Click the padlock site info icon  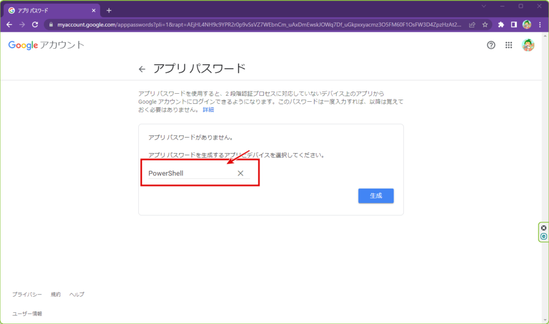coord(51,25)
